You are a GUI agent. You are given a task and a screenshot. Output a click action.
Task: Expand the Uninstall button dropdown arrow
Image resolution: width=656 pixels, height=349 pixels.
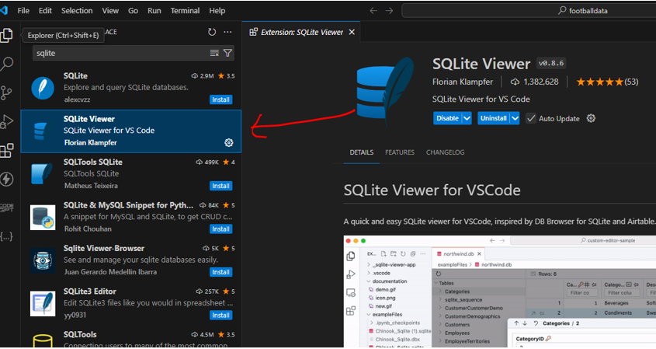point(514,118)
